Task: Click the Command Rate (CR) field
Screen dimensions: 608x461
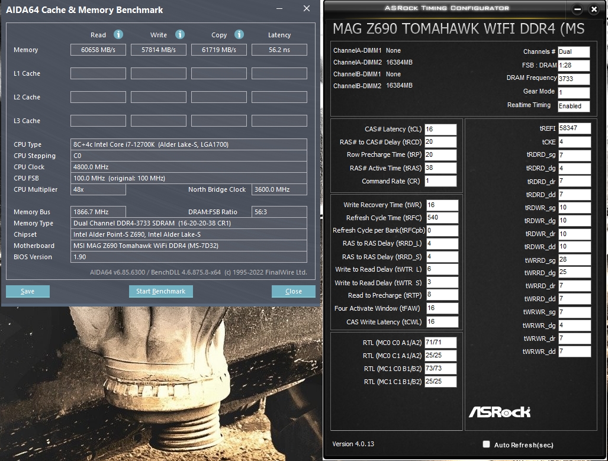Action: [440, 180]
